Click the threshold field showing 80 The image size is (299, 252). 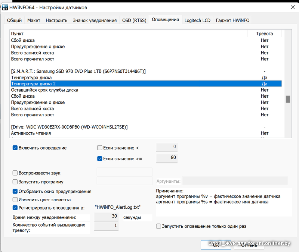point(167,158)
